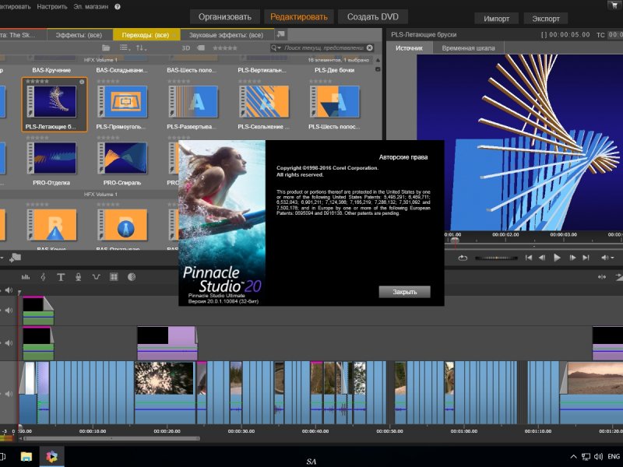623x467 pixels.
Task: Open the tags filter icon in library
Action: tap(201, 48)
